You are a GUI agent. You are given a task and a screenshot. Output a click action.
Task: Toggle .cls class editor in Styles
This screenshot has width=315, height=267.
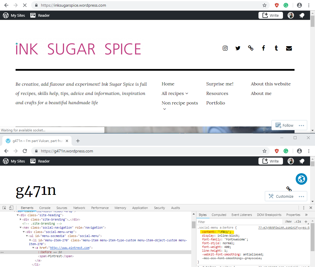(298, 222)
